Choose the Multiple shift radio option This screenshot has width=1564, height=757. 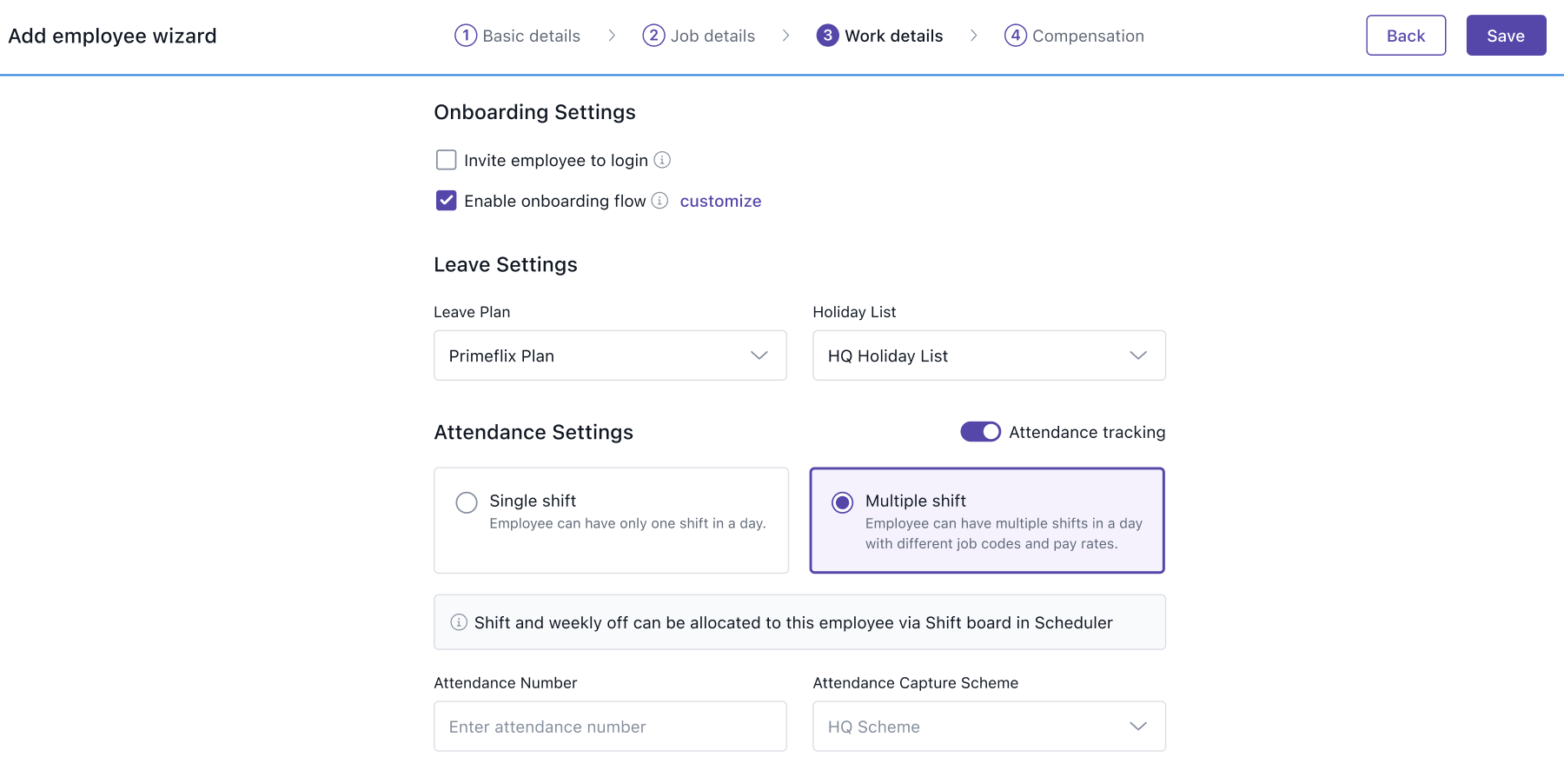click(842, 502)
